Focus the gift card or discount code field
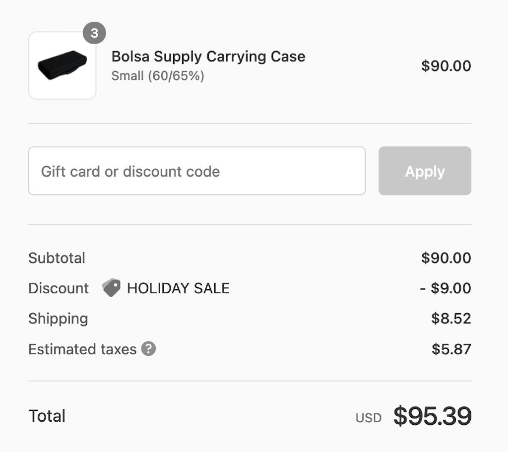 click(x=197, y=171)
